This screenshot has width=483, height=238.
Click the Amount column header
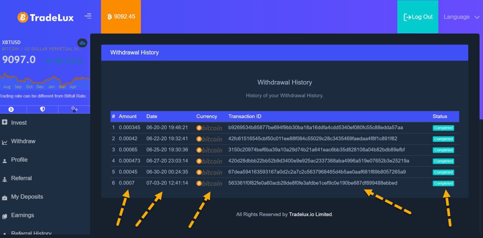128,116
